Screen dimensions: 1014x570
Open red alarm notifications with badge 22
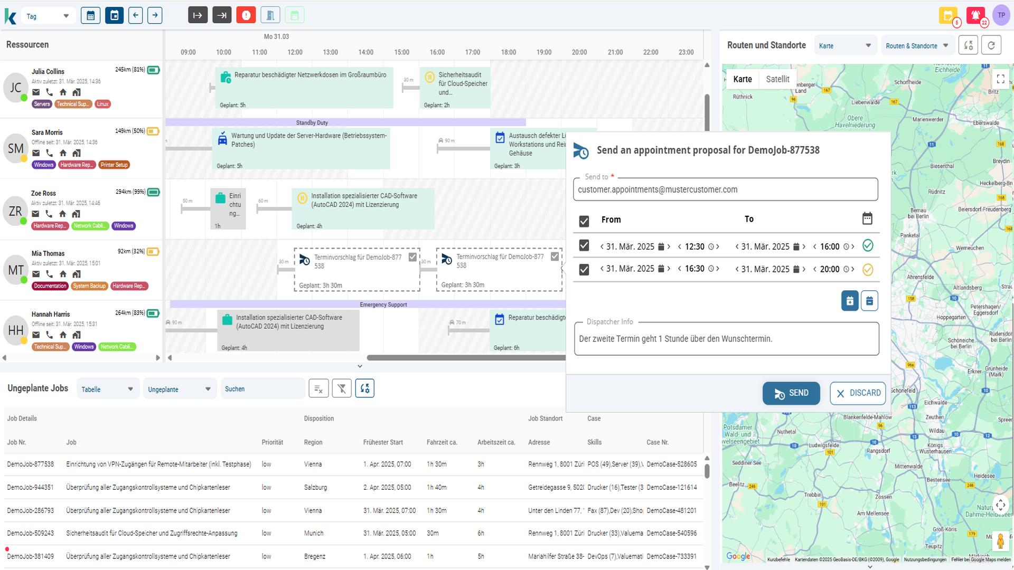coord(976,15)
